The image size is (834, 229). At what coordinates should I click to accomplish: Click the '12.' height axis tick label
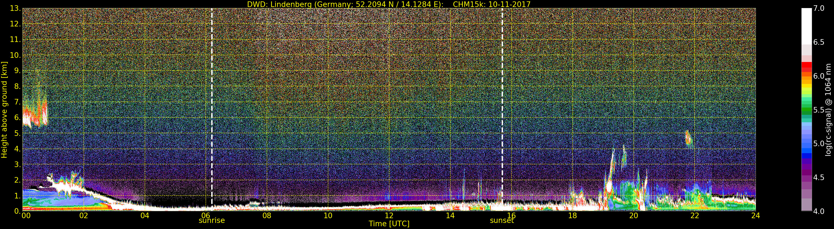(x=16, y=24)
